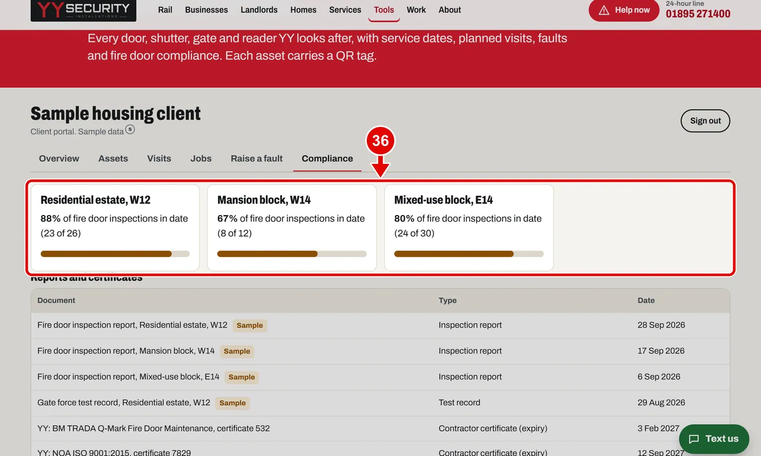761x456 pixels.
Task: Open the About nav item
Action: click(450, 10)
